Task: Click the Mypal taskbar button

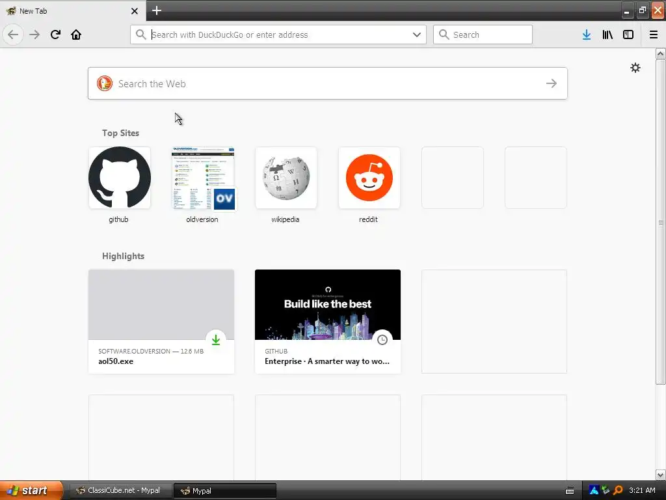Action: tap(225, 491)
